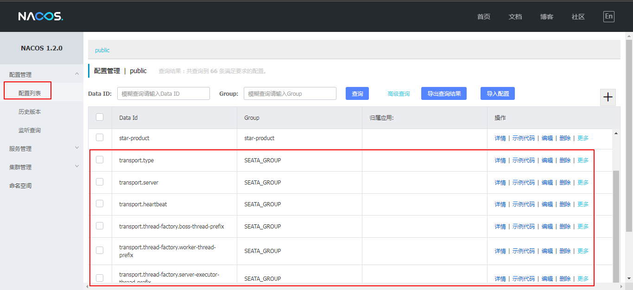Screen dimensions: 633x290
Task: Open 文档 in the top navigation
Action: [515, 17]
